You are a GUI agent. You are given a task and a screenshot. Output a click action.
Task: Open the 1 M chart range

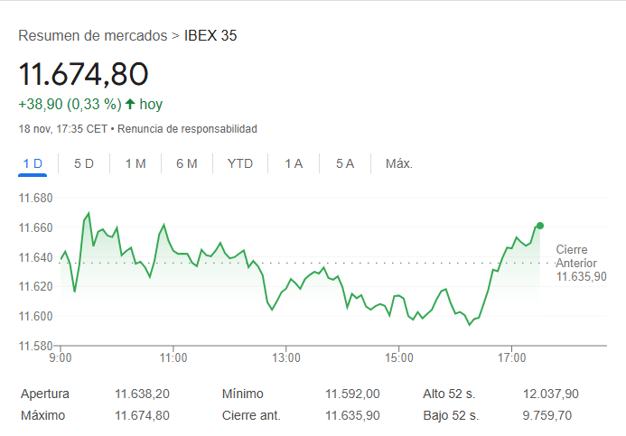pos(135,163)
